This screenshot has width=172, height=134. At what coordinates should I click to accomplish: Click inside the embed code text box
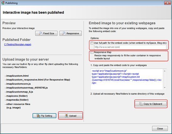(127, 79)
